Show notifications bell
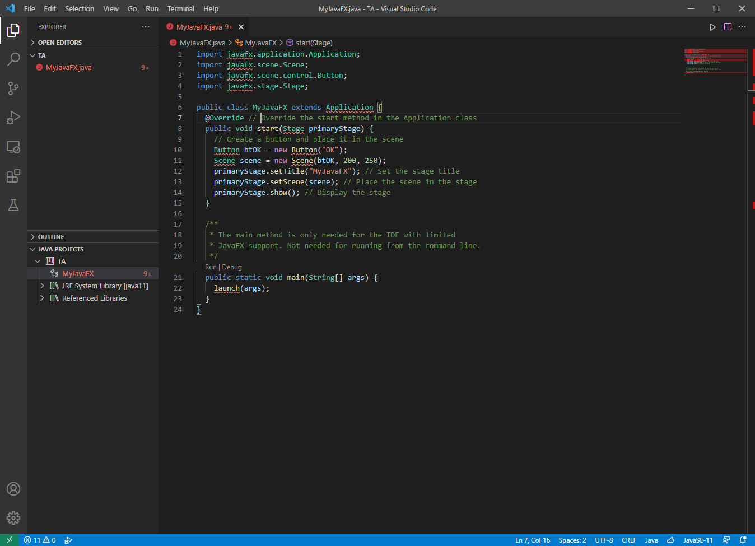This screenshot has width=755, height=546. click(x=743, y=540)
